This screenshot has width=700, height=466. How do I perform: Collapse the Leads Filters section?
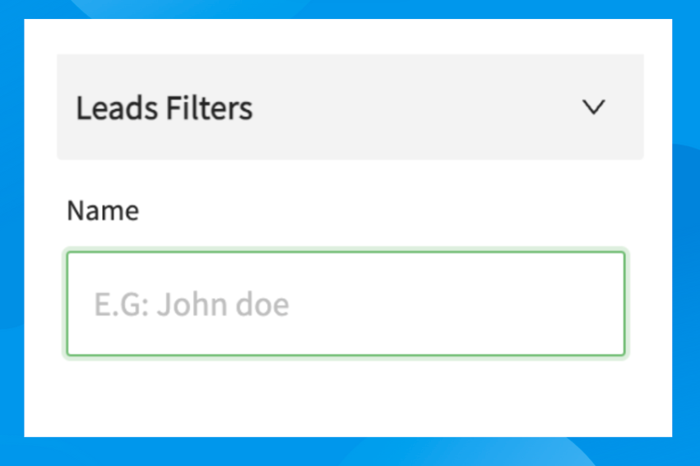coord(593,107)
